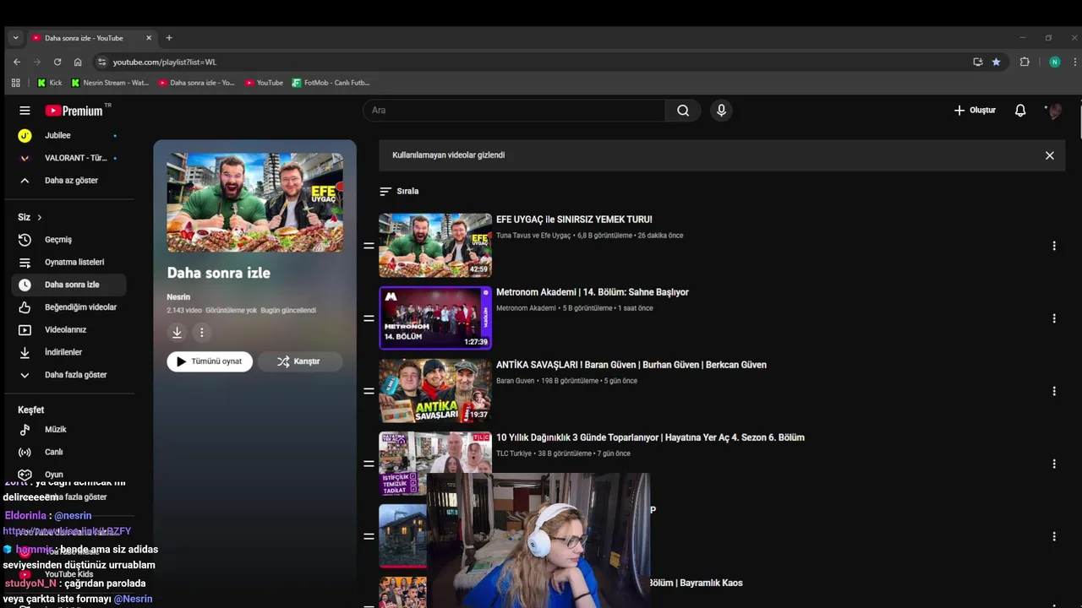Click the search magnifier button
Screen dimensions: 1082x608
[x=683, y=111]
